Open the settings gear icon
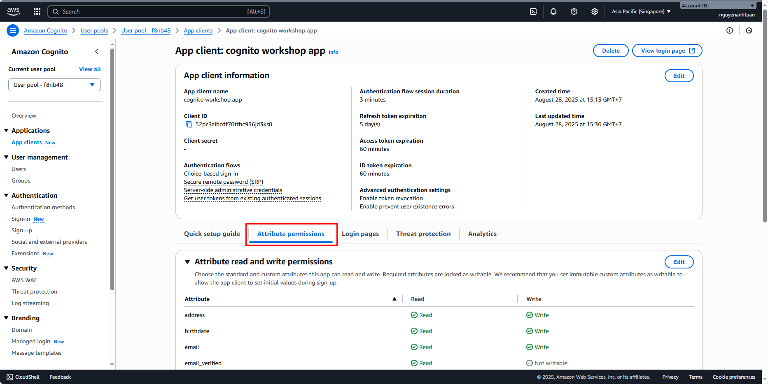768x384 pixels. pyautogui.click(x=595, y=12)
